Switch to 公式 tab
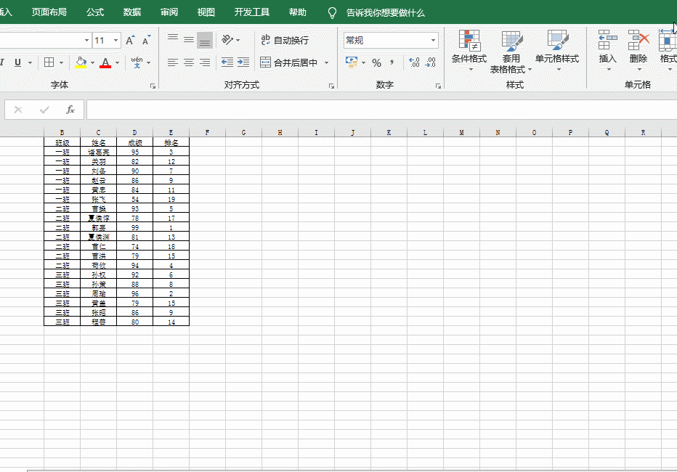Screen dimensions: 677x472 [x=95, y=12]
